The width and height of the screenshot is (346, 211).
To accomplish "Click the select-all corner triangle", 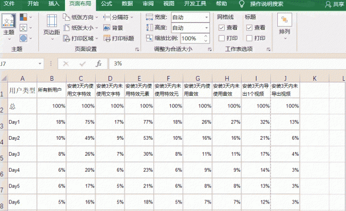I will point(4,78).
